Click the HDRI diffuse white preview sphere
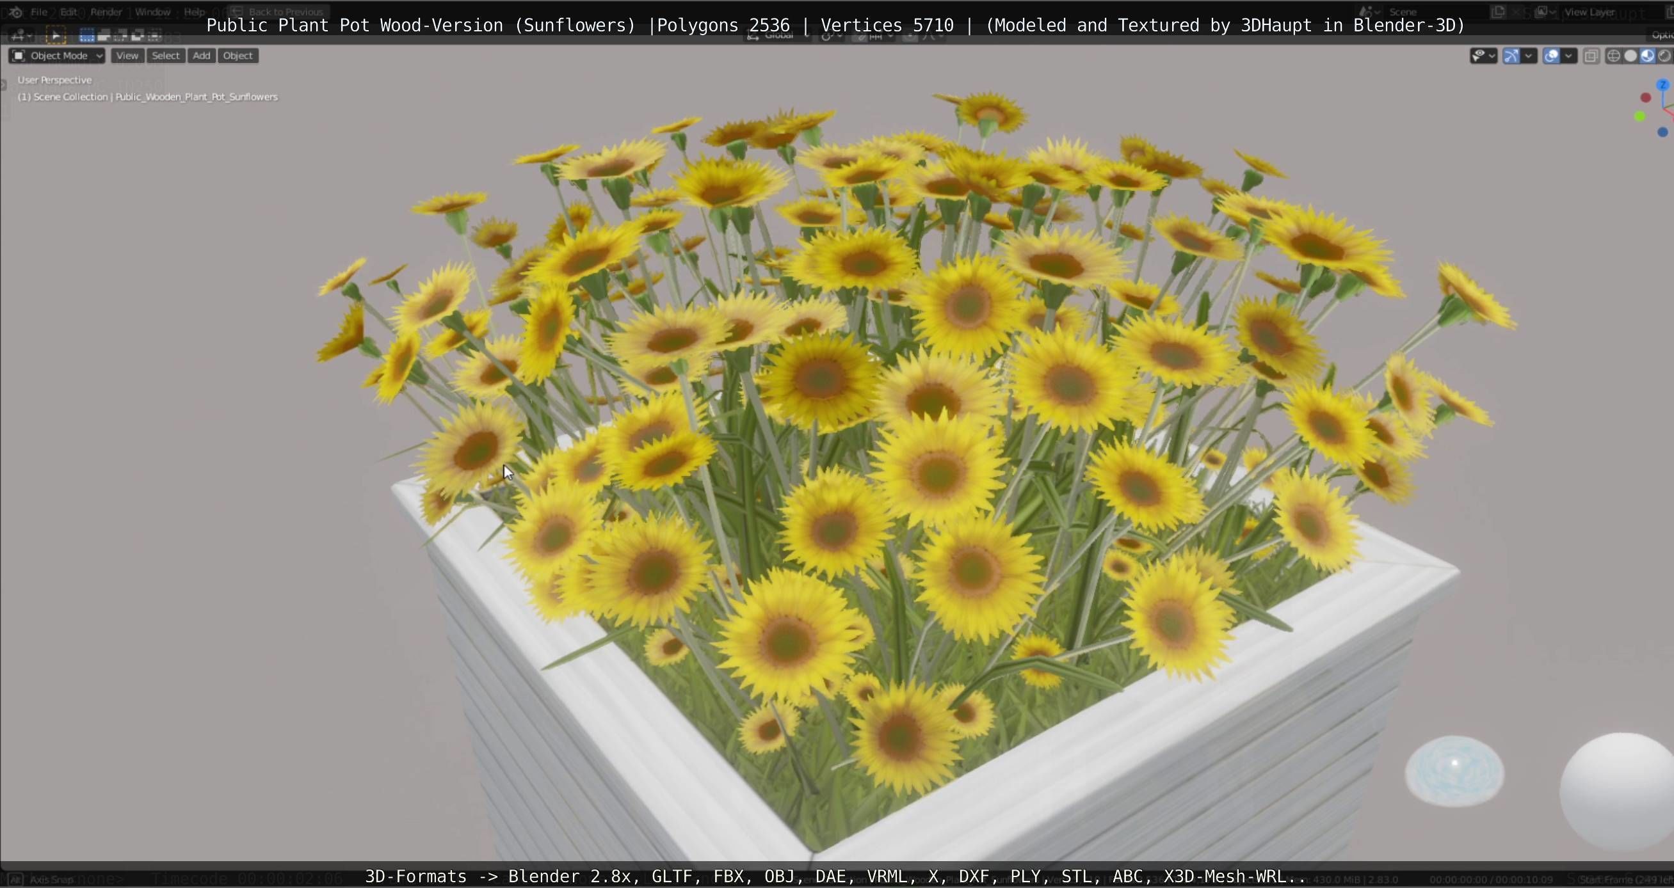This screenshot has height=888, width=1674. point(1617,791)
